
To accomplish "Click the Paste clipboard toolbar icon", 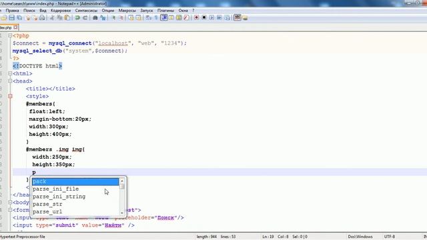I will (67, 18).
